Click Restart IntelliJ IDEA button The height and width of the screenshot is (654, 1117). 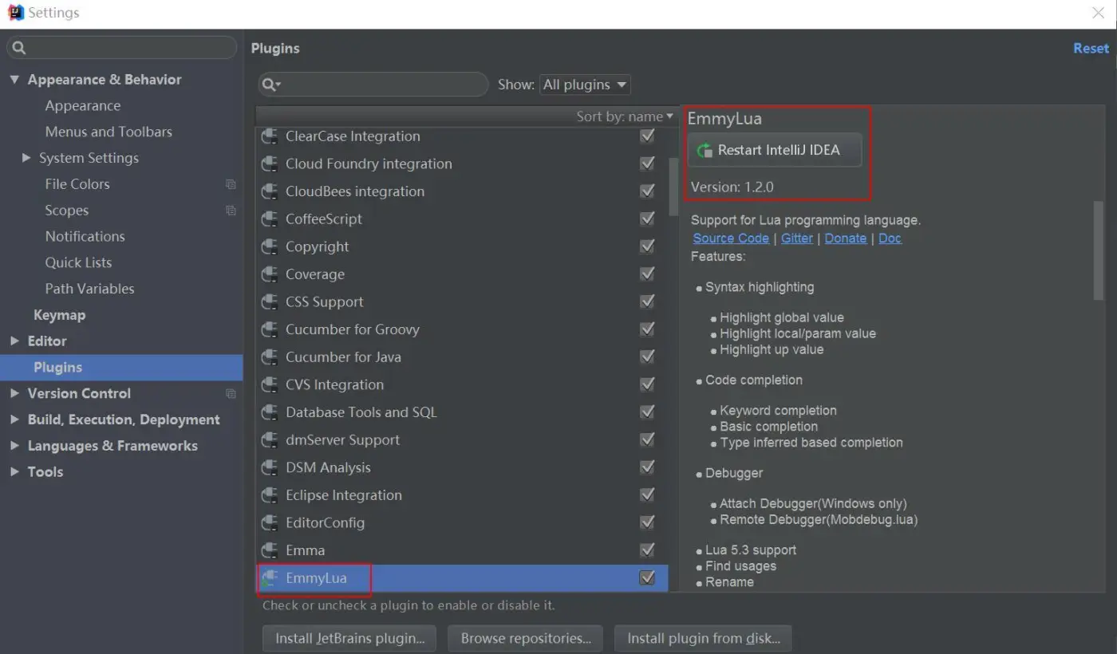pyautogui.click(x=775, y=150)
